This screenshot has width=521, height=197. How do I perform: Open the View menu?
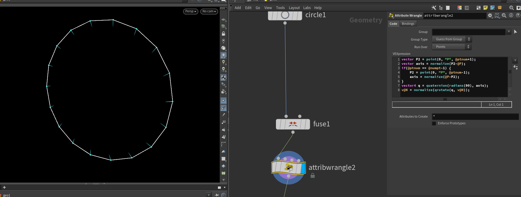(x=268, y=8)
